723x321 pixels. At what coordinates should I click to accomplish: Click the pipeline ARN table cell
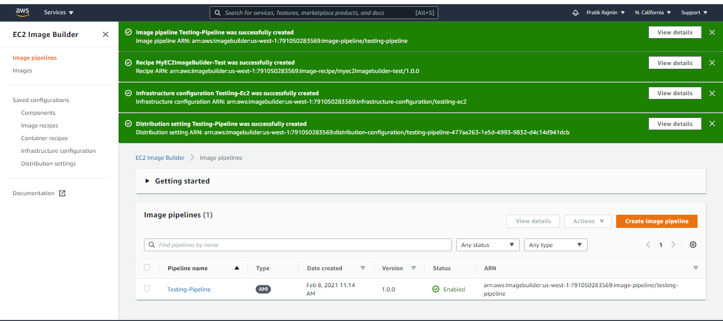581,289
